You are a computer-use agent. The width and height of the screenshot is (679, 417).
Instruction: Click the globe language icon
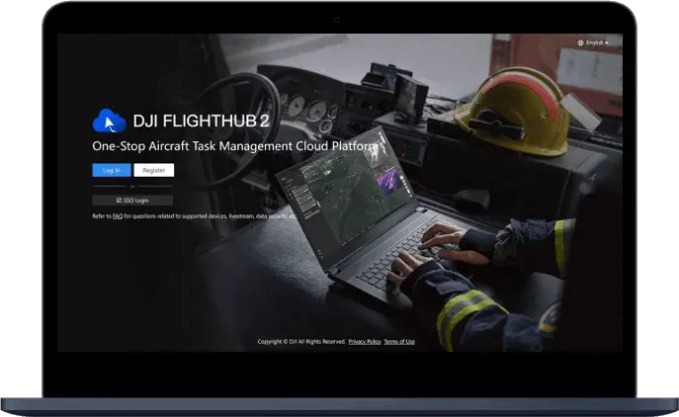[581, 42]
